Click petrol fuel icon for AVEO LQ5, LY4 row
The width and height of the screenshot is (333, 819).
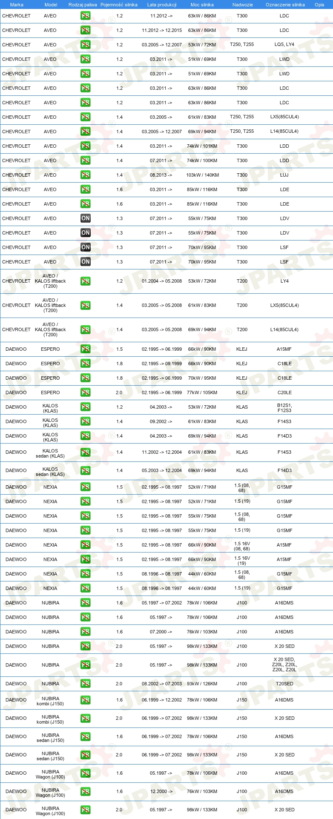(x=86, y=45)
